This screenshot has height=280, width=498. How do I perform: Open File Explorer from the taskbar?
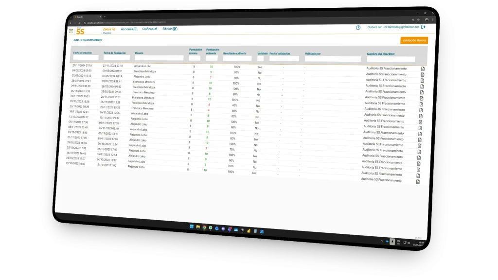[x=198, y=227]
